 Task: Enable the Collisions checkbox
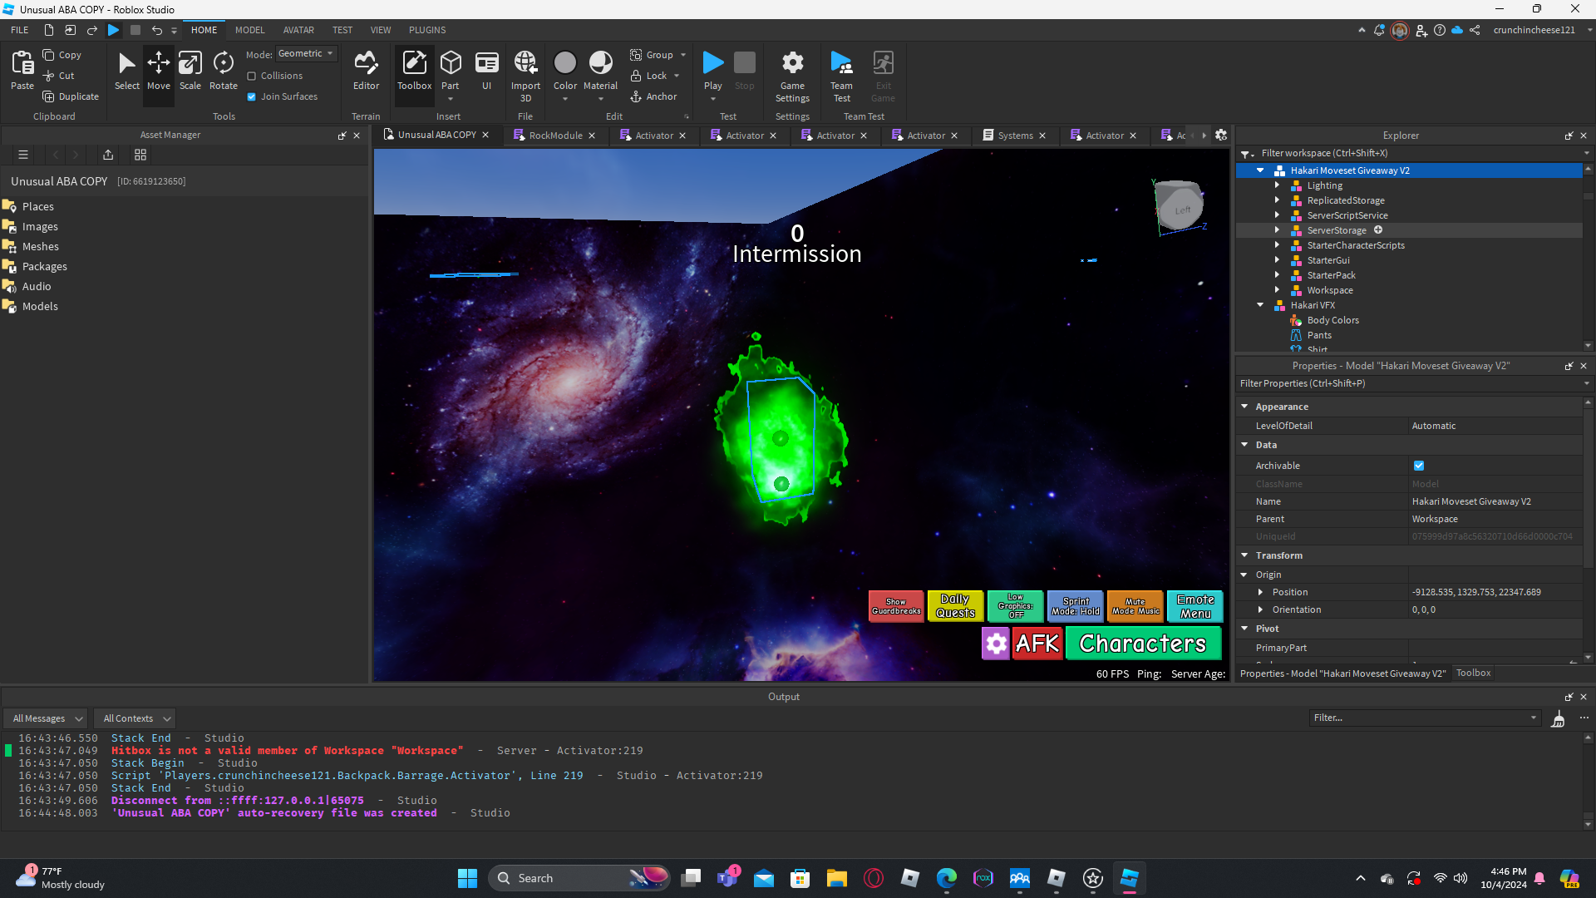point(252,76)
